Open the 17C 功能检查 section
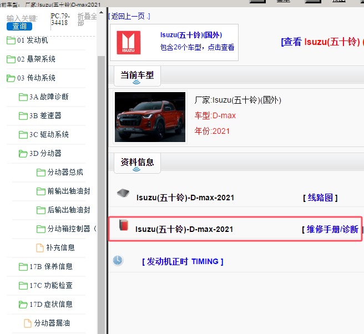Viewport: 364px width, 334px height. tap(51, 285)
